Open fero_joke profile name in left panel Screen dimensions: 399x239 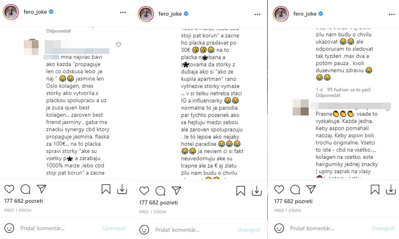(35, 12)
